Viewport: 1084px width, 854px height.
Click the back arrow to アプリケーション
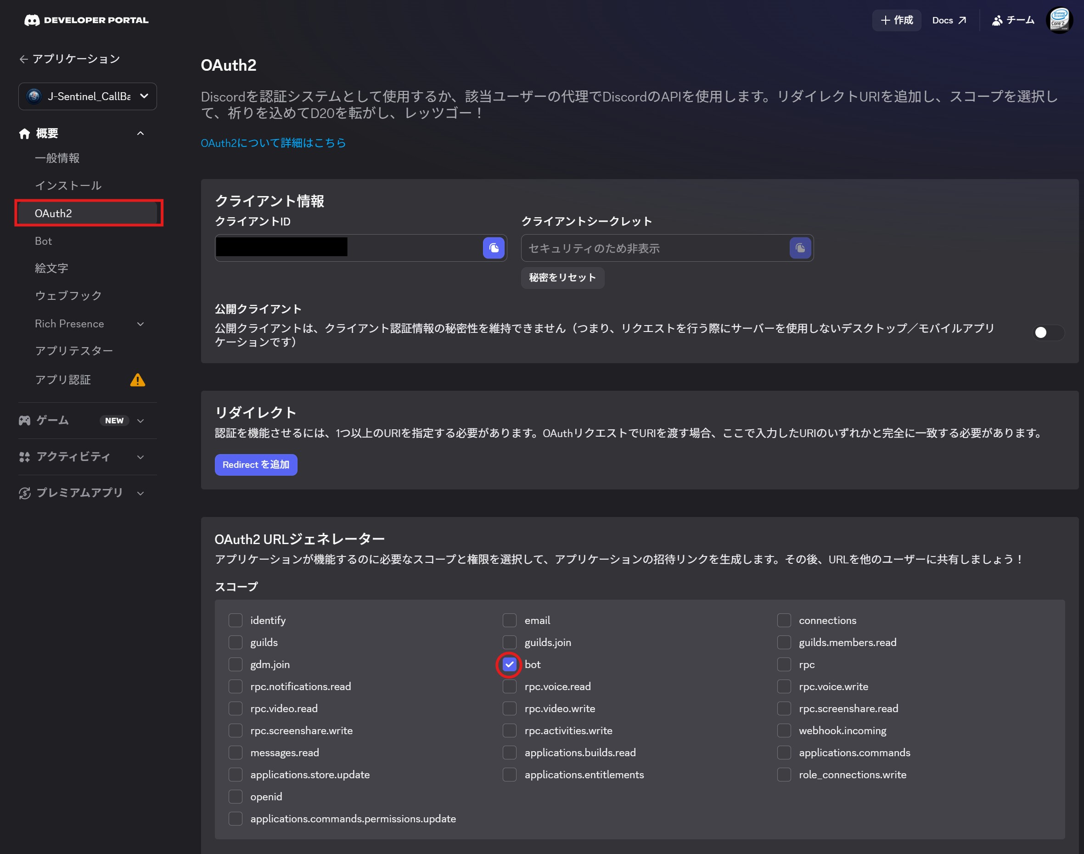point(23,60)
